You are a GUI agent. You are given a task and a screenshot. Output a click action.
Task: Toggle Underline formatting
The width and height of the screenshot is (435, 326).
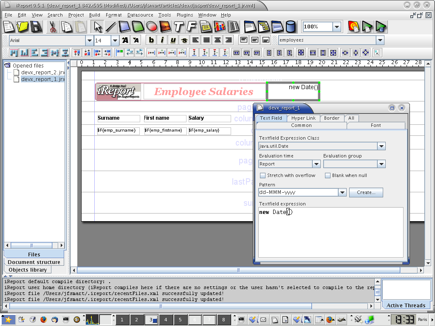(173, 40)
